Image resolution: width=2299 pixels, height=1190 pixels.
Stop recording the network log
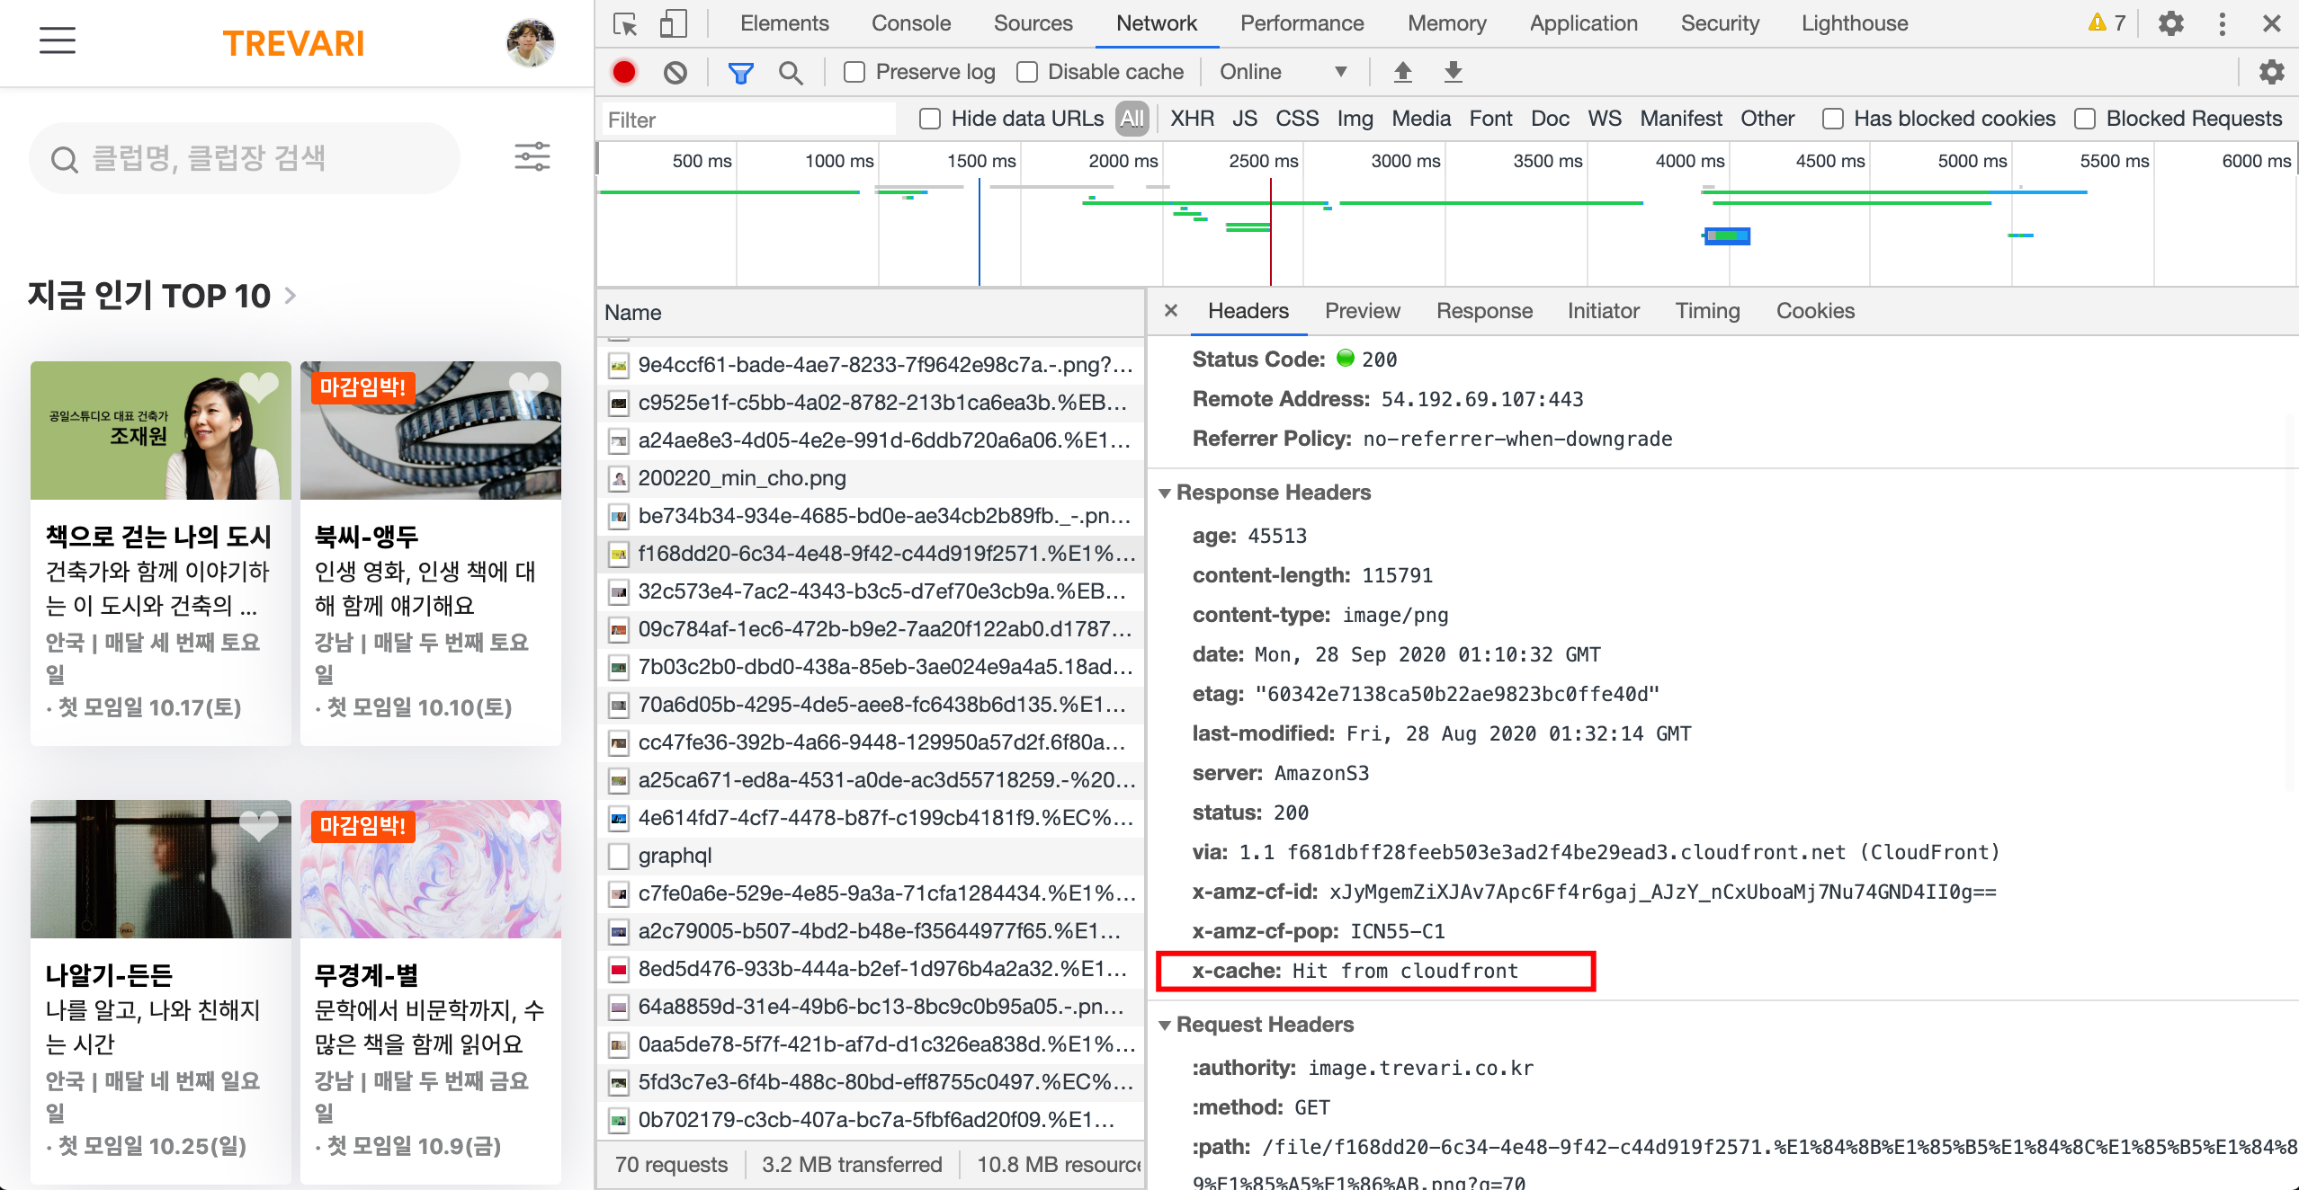tap(623, 72)
